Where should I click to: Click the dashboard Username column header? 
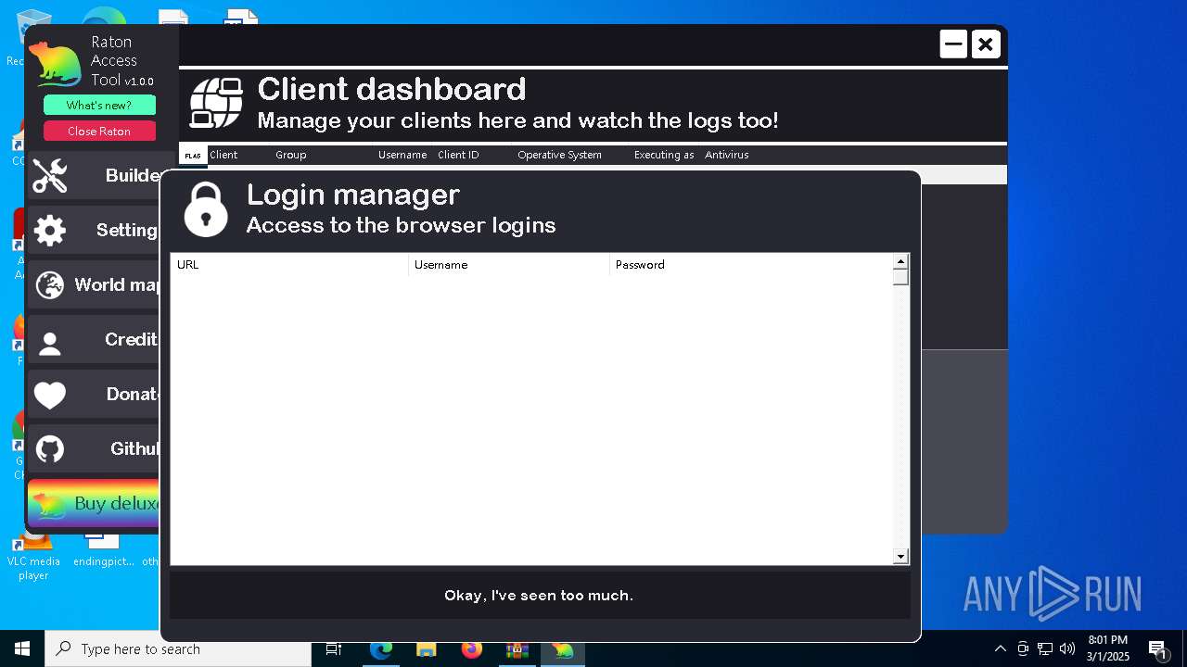402,155
